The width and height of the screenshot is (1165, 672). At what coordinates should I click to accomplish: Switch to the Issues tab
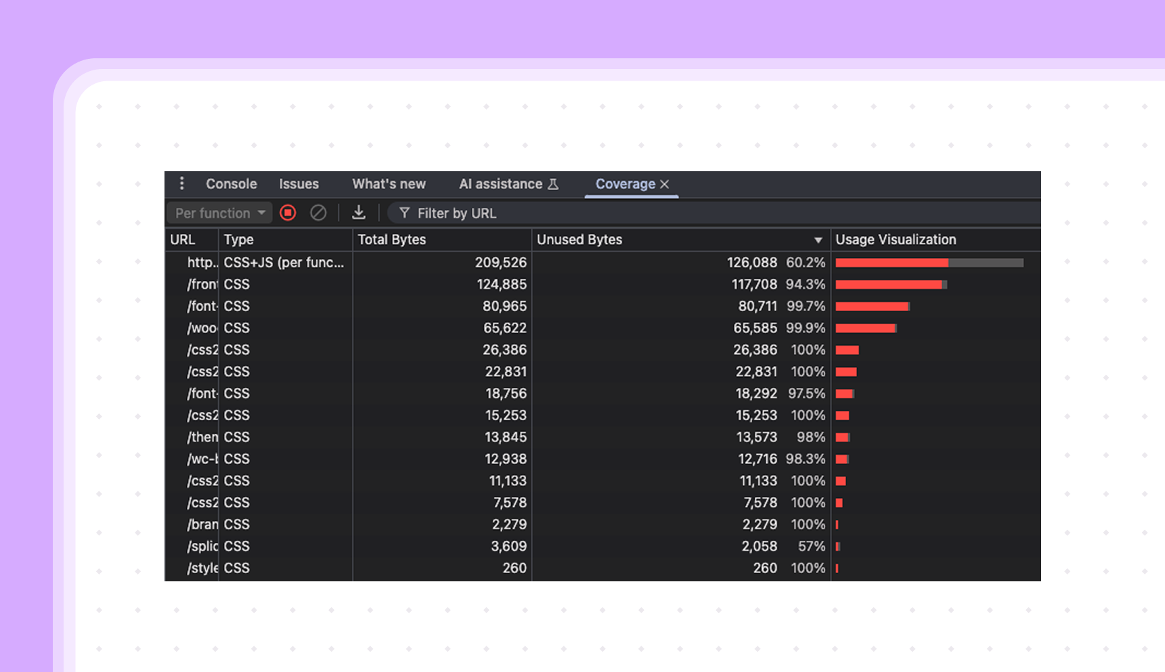tap(299, 184)
